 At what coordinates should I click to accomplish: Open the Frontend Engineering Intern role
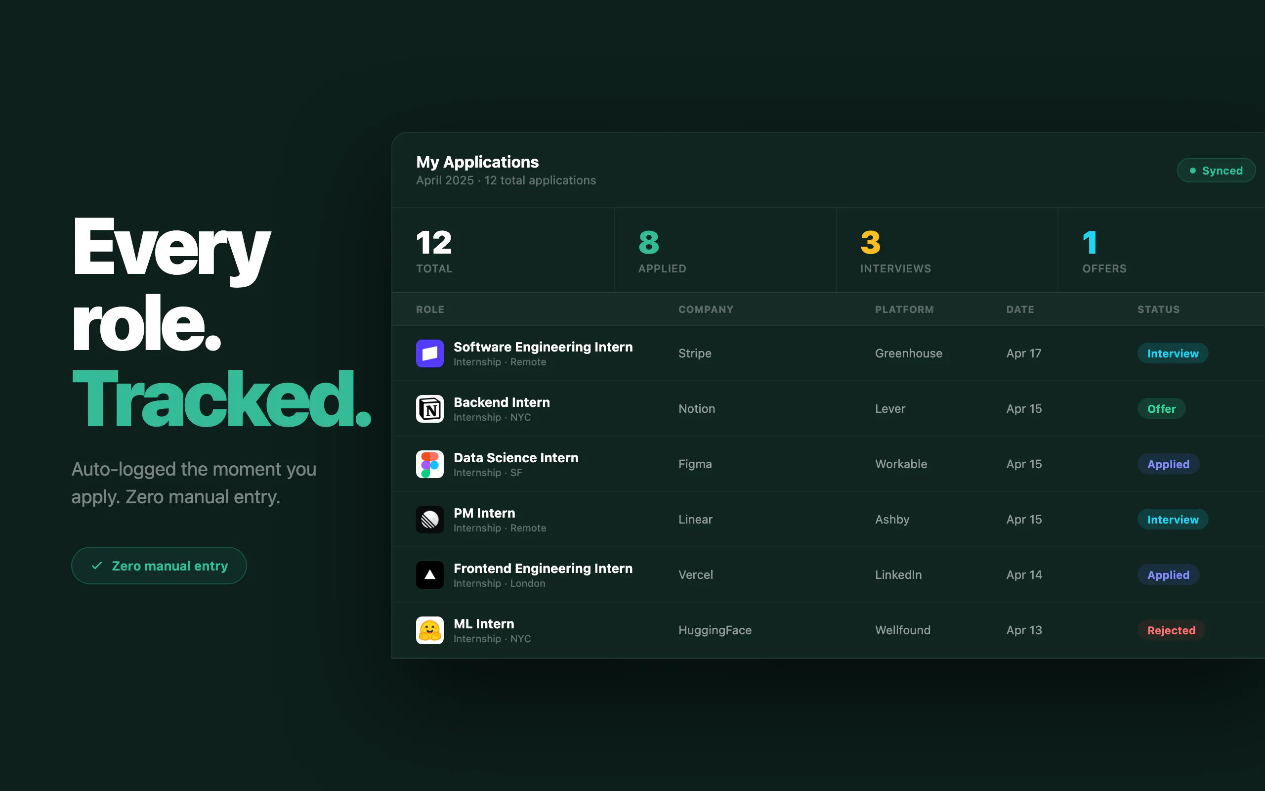click(x=543, y=569)
